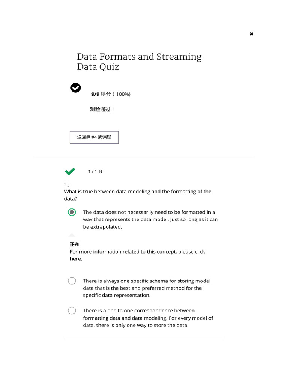Image resolution: width=288 pixels, height=384 pixels.
Task: Click the 正确 feedback label
Action: [74, 244]
